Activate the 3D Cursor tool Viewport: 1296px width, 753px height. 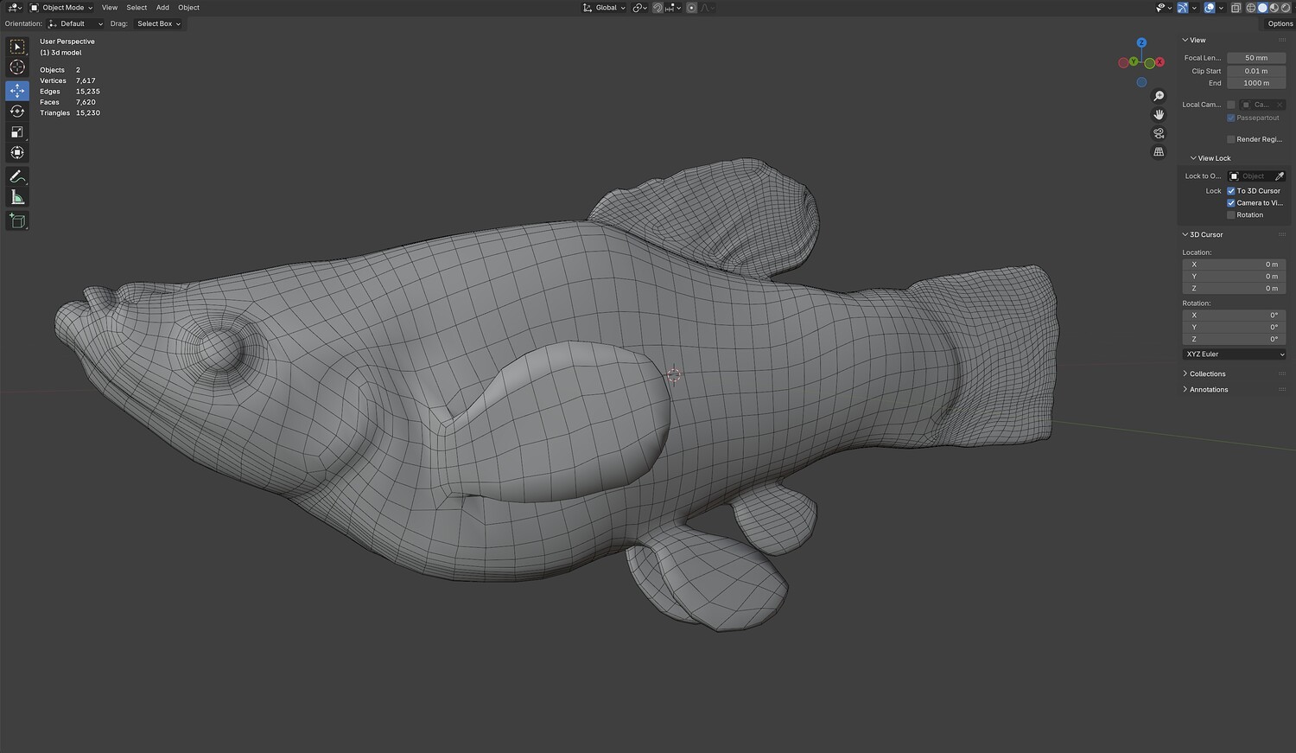17,67
